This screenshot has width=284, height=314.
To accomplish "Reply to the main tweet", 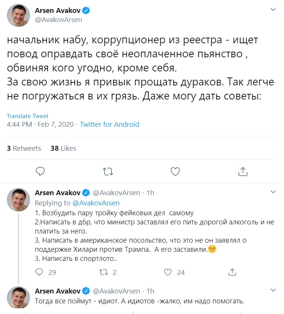I will (40, 172).
